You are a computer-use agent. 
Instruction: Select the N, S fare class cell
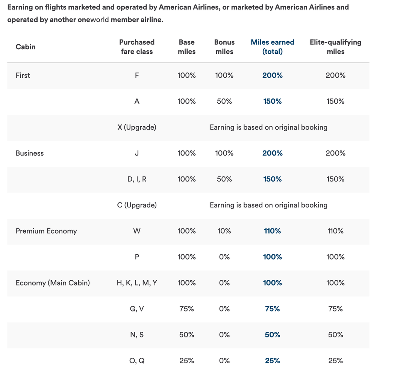tap(137, 335)
